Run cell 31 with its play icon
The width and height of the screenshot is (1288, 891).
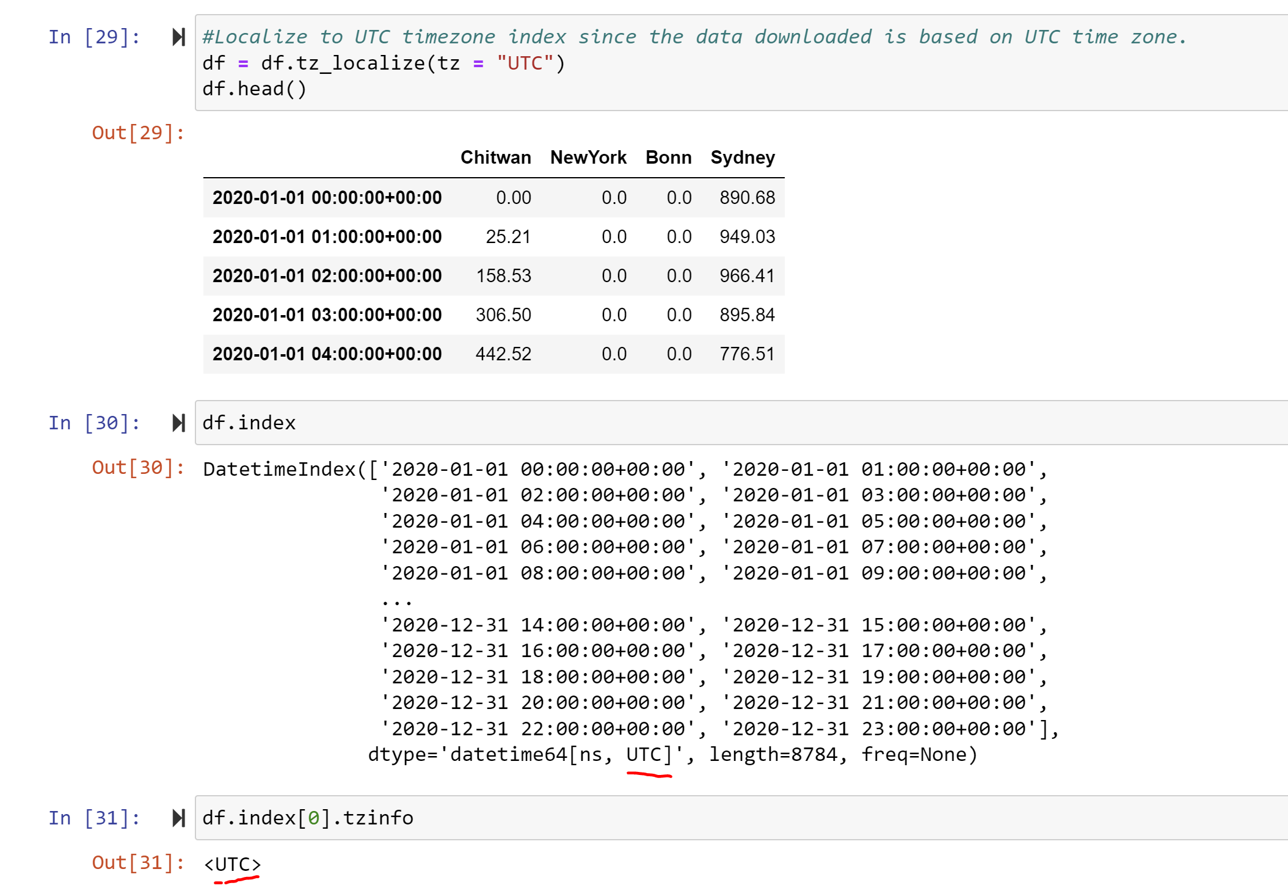pyautogui.click(x=178, y=818)
